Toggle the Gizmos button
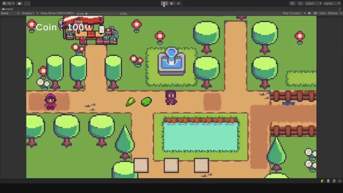 tap(333, 13)
